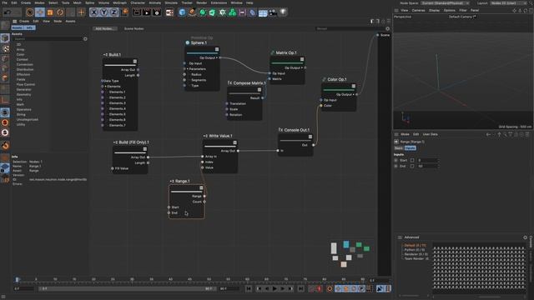Collapse the Write Value.1 node toggle square
This screenshot has height=300, width=534.
click(x=234, y=142)
